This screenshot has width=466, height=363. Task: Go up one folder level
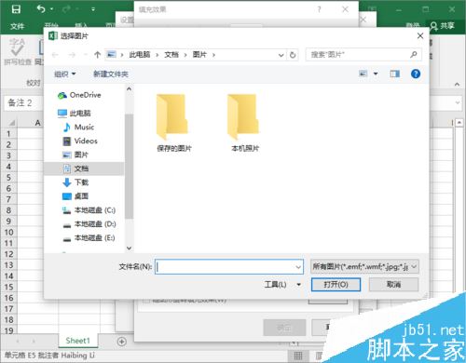click(97, 55)
